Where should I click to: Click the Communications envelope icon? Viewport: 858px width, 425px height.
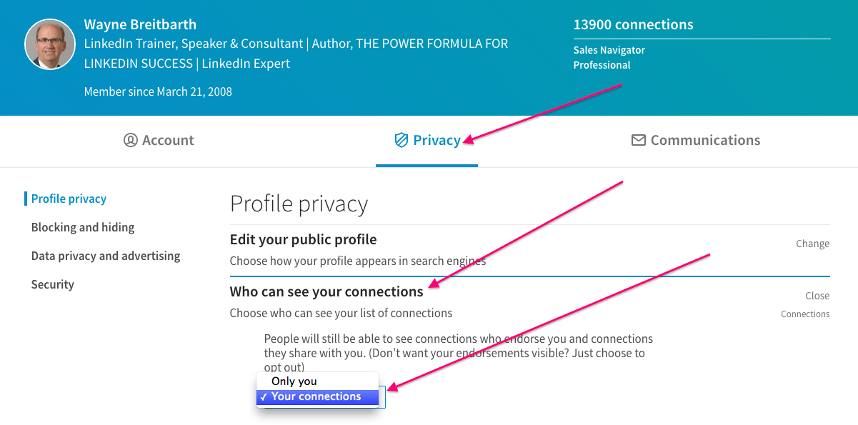click(x=637, y=140)
